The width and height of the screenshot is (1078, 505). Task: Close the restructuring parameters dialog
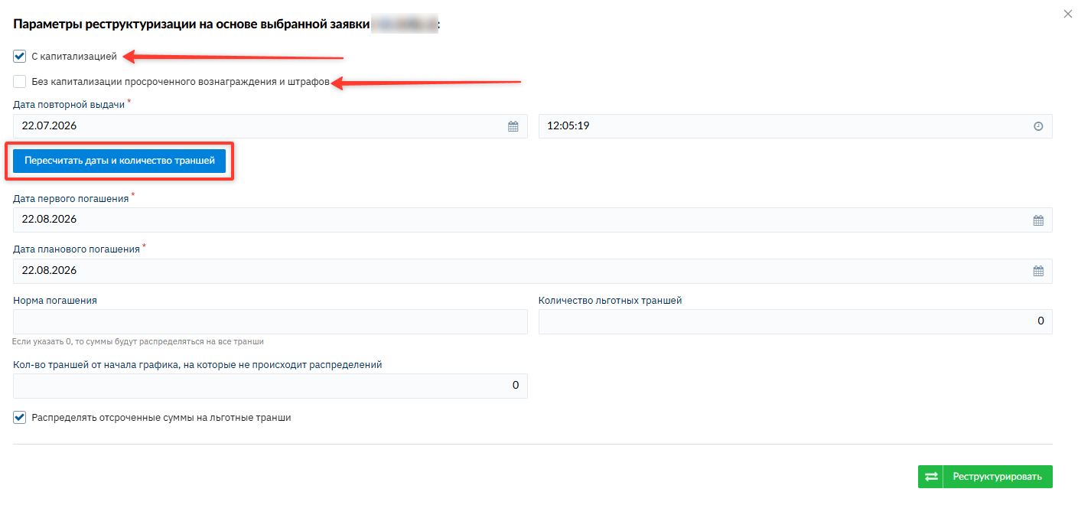(x=1068, y=14)
